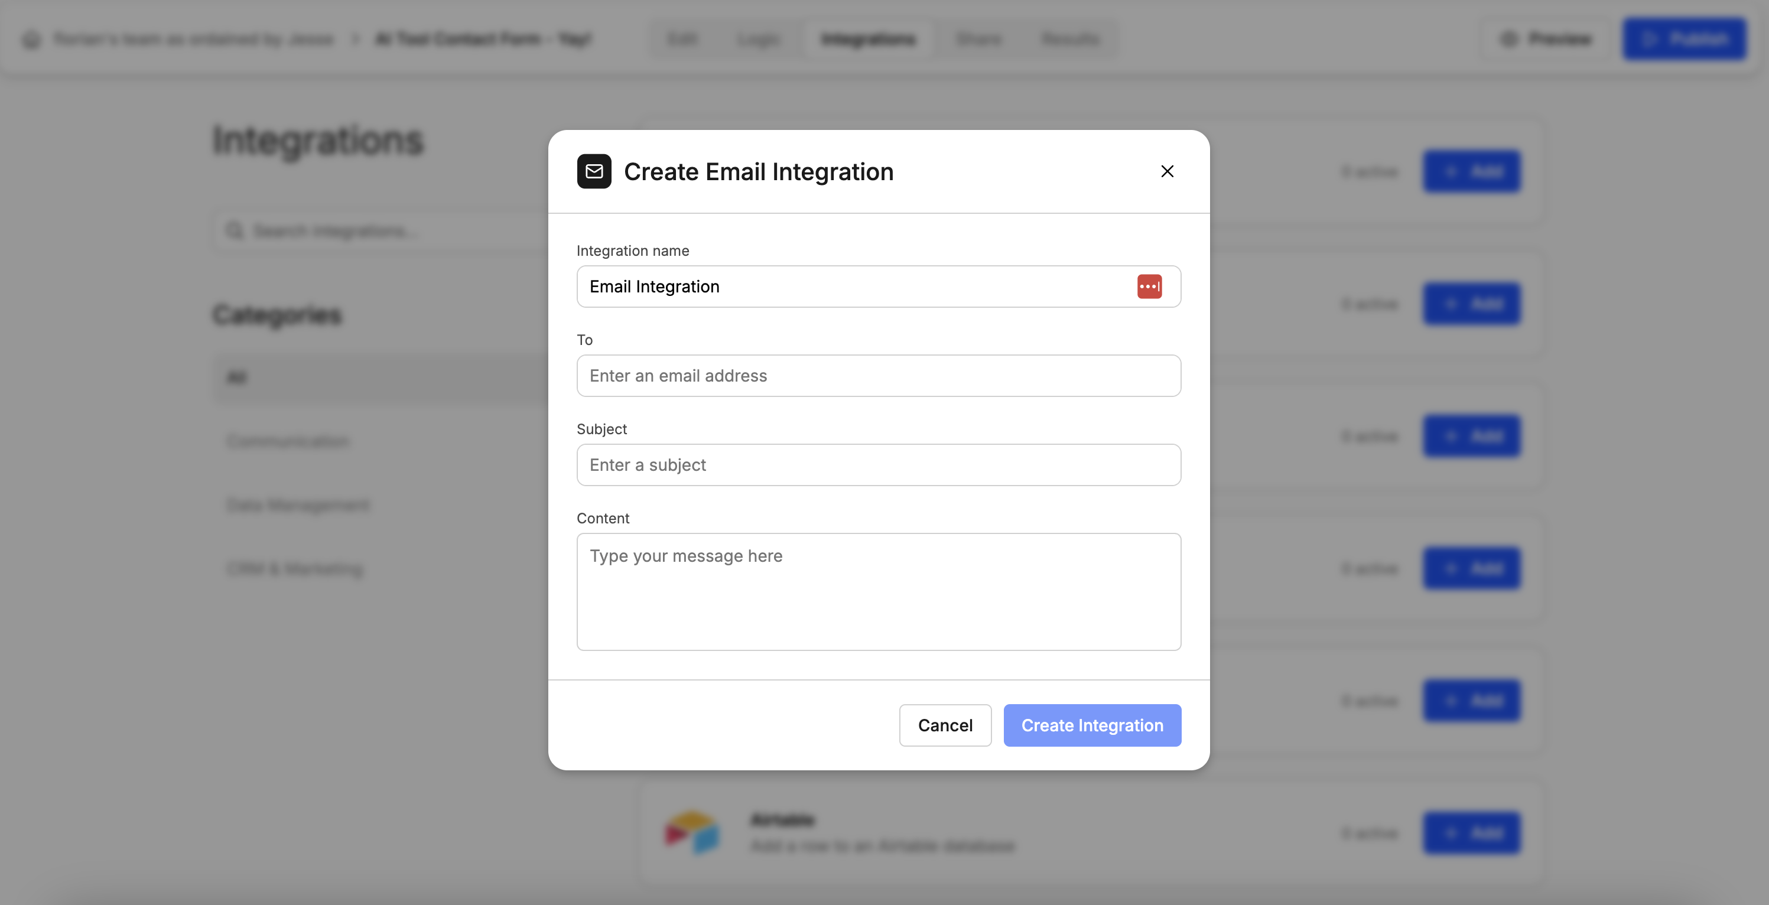The image size is (1769, 905).
Task: Click the Content message textarea
Action: pyautogui.click(x=879, y=591)
